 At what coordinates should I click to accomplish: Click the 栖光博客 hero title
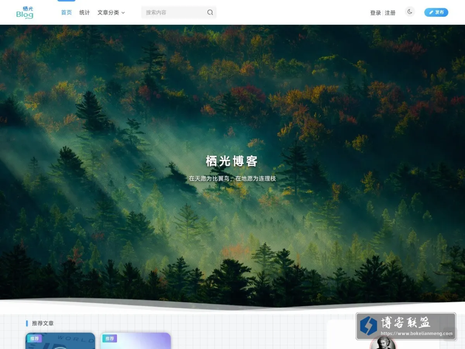coord(232,161)
